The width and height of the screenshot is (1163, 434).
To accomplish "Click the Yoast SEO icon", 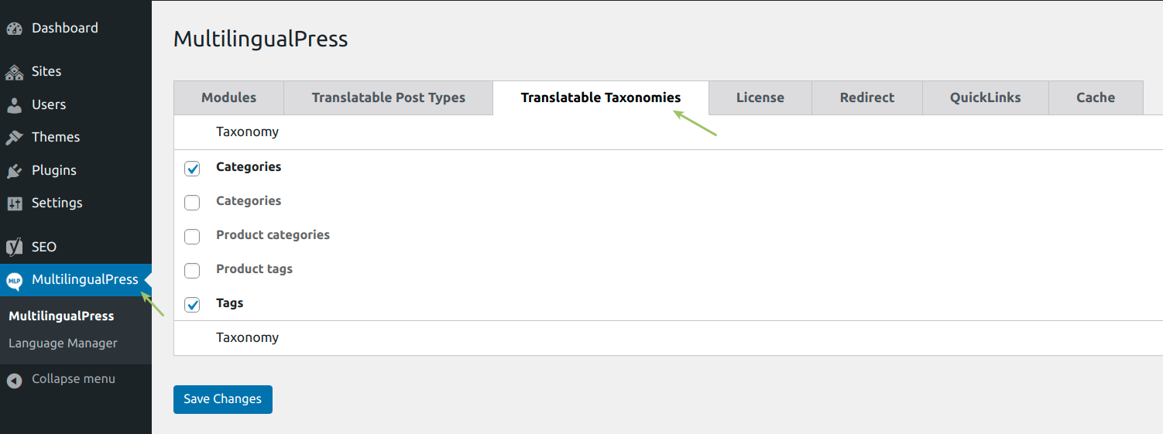I will pyautogui.click(x=14, y=248).
